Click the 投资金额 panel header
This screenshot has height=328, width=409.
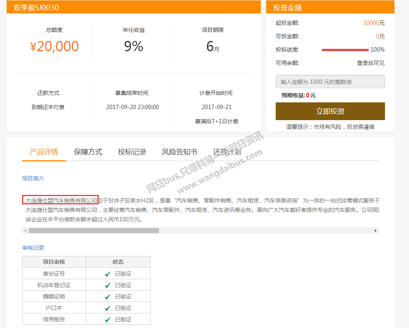(330, 7)
